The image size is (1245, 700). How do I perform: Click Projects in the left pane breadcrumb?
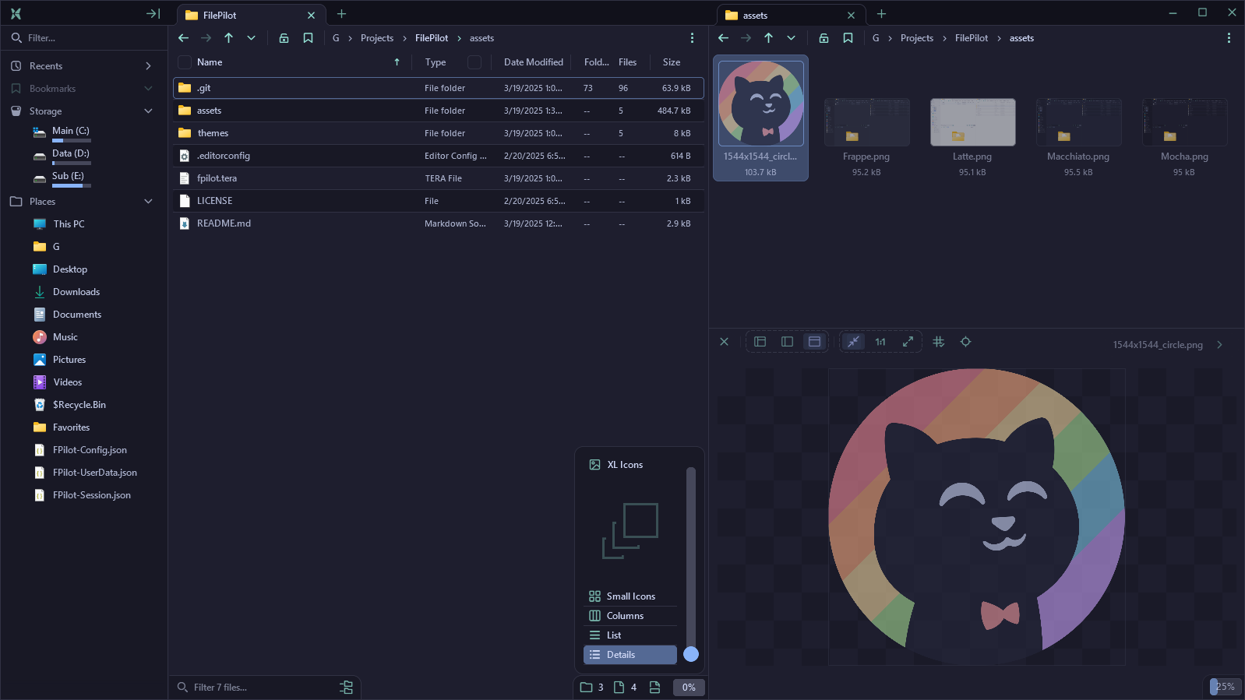pos(376,38)
